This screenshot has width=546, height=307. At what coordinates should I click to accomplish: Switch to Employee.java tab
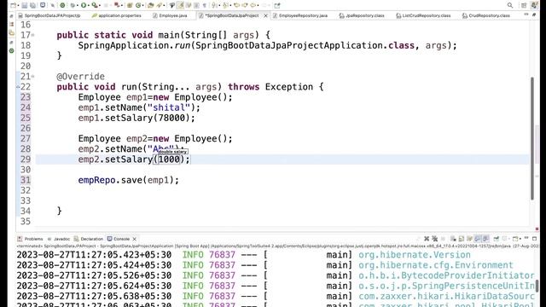170,15
